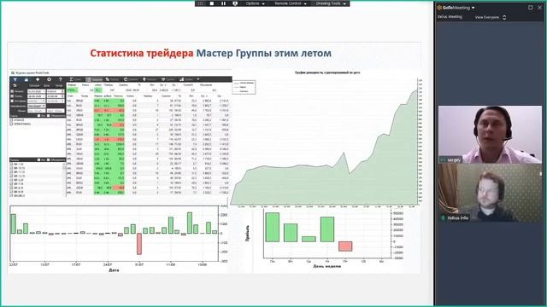Pop out the GoToMeeting panel with square icon
This screenshot has width=547, height=307.
(x=530, y=8)
